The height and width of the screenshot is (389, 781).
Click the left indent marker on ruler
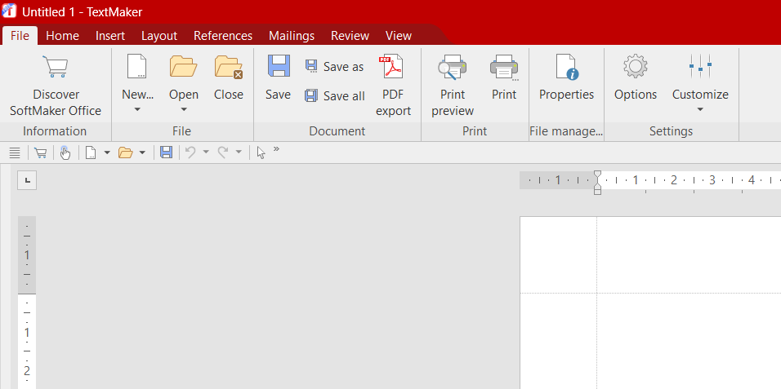pyautogui.click(x=597, y=188)
